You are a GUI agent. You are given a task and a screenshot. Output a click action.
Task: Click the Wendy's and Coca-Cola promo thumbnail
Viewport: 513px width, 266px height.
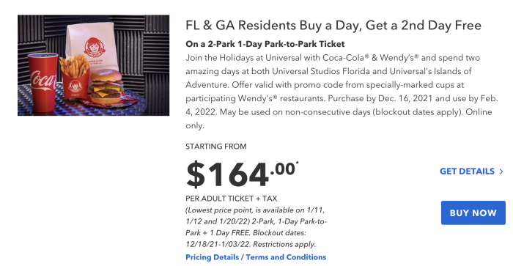(x=94, y=65)
